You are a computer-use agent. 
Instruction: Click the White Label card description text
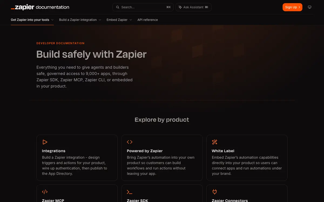247,165
